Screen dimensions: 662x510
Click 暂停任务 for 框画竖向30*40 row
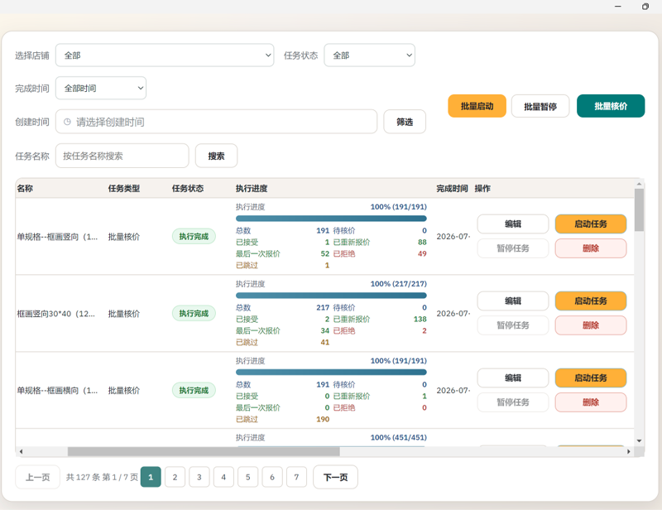pos(513,325)
